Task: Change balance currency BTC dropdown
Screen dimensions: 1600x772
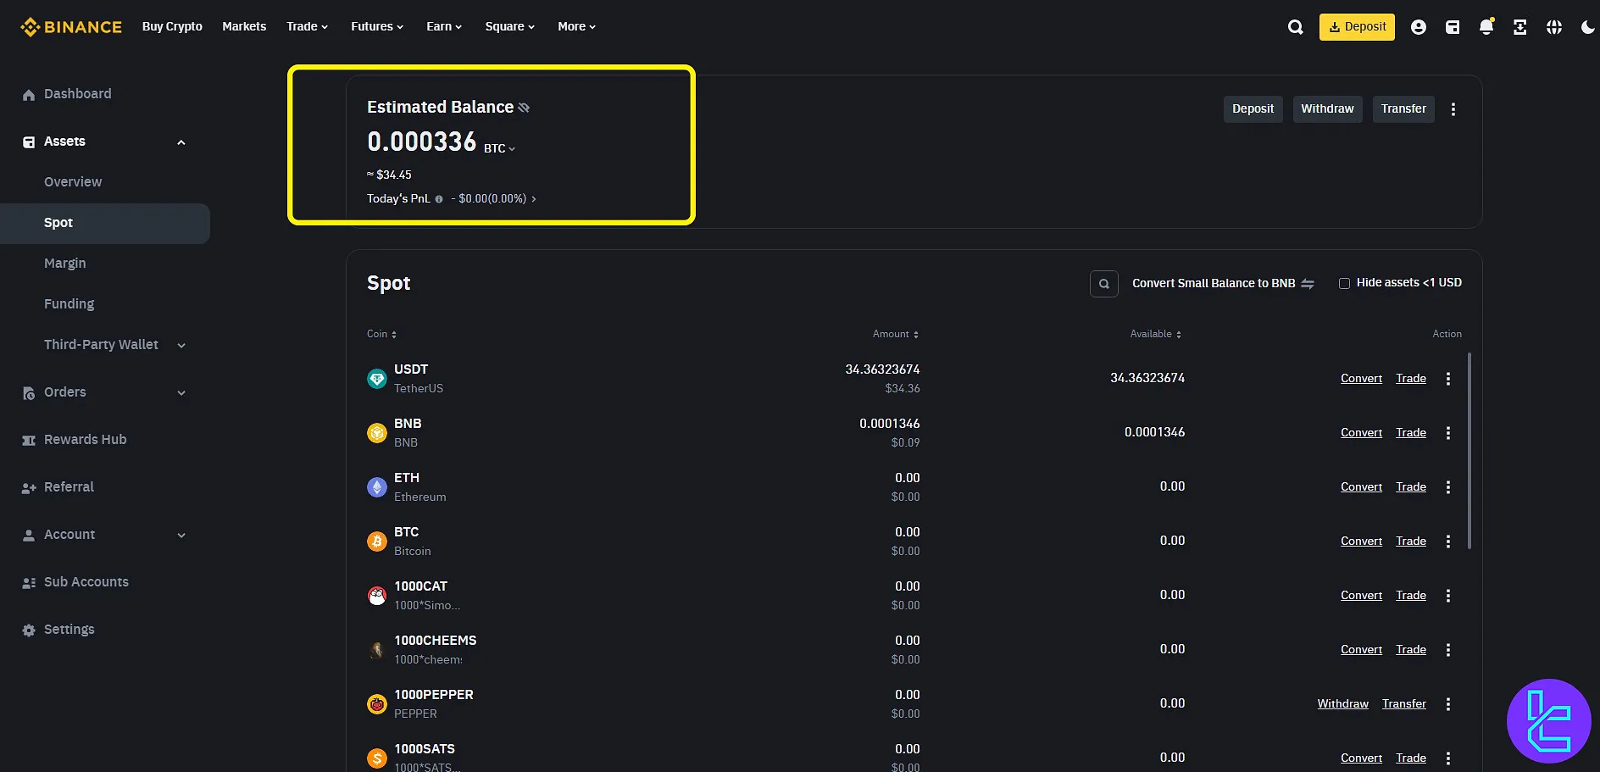Action: pos(499,149)
